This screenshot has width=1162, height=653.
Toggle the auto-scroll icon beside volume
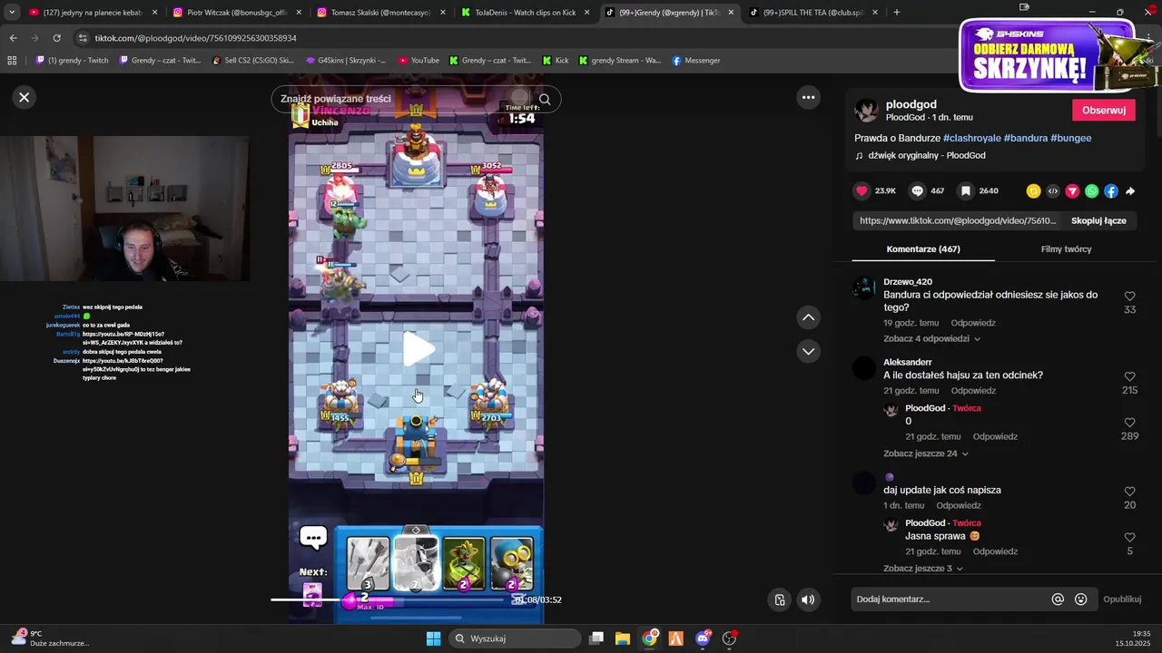click(780, 599)
